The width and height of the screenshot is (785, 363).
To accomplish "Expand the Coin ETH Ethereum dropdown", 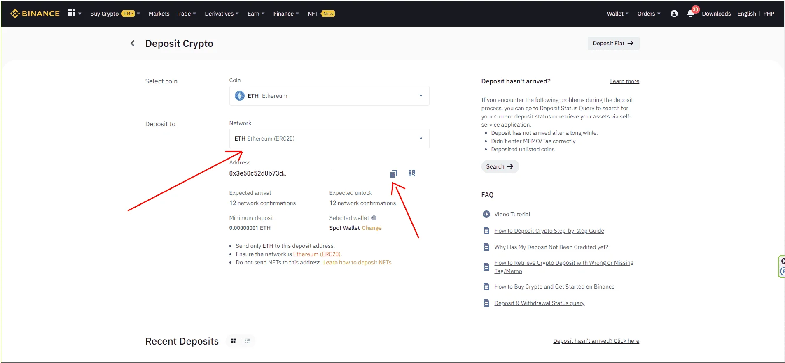I will coord(329,96).
